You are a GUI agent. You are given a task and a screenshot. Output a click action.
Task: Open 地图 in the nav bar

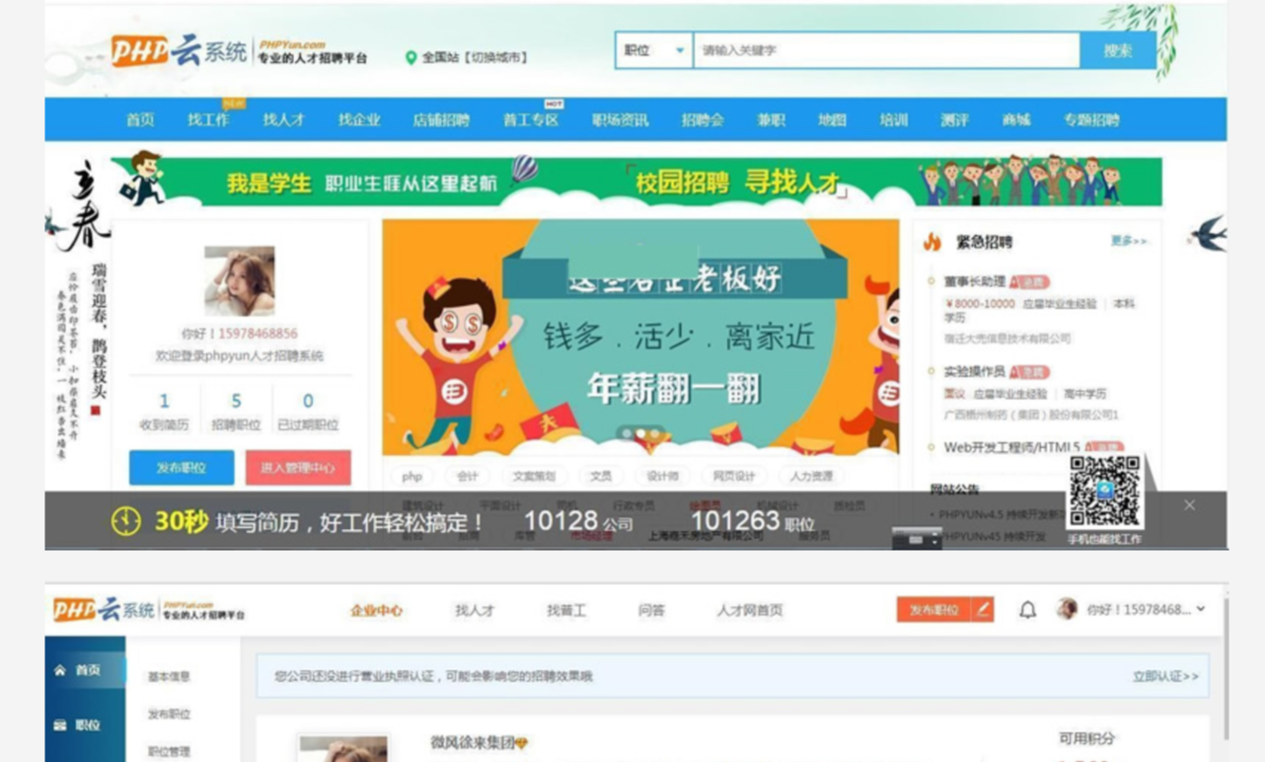click(x=832, y=119)
